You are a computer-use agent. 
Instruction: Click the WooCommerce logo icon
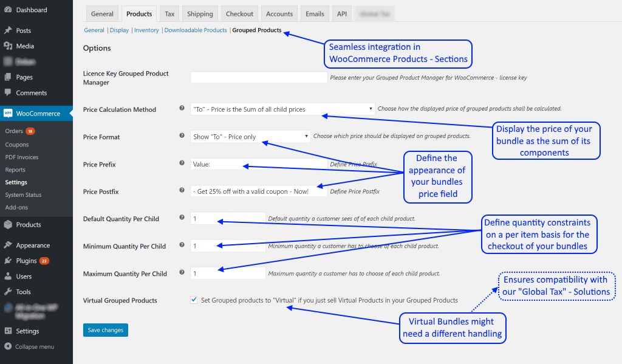(x=8, y=113)
